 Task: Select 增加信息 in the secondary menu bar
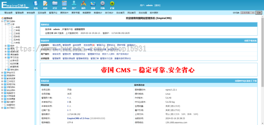[9, 13]
